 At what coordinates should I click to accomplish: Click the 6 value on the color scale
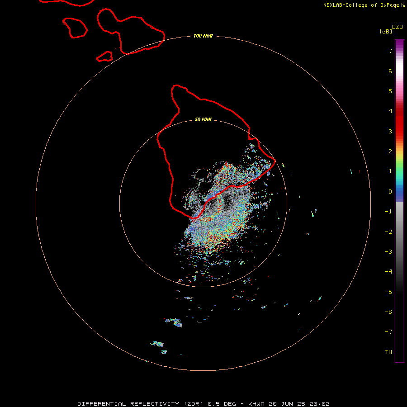click(x=390, y=71)
